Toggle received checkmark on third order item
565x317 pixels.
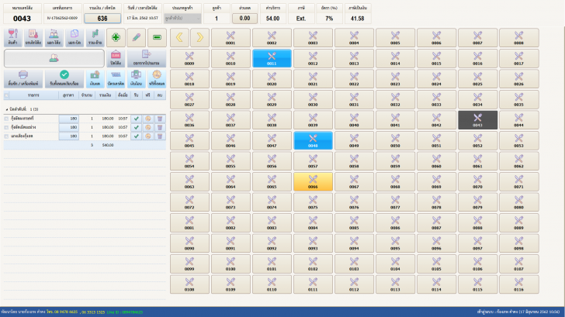pos(136,136)
